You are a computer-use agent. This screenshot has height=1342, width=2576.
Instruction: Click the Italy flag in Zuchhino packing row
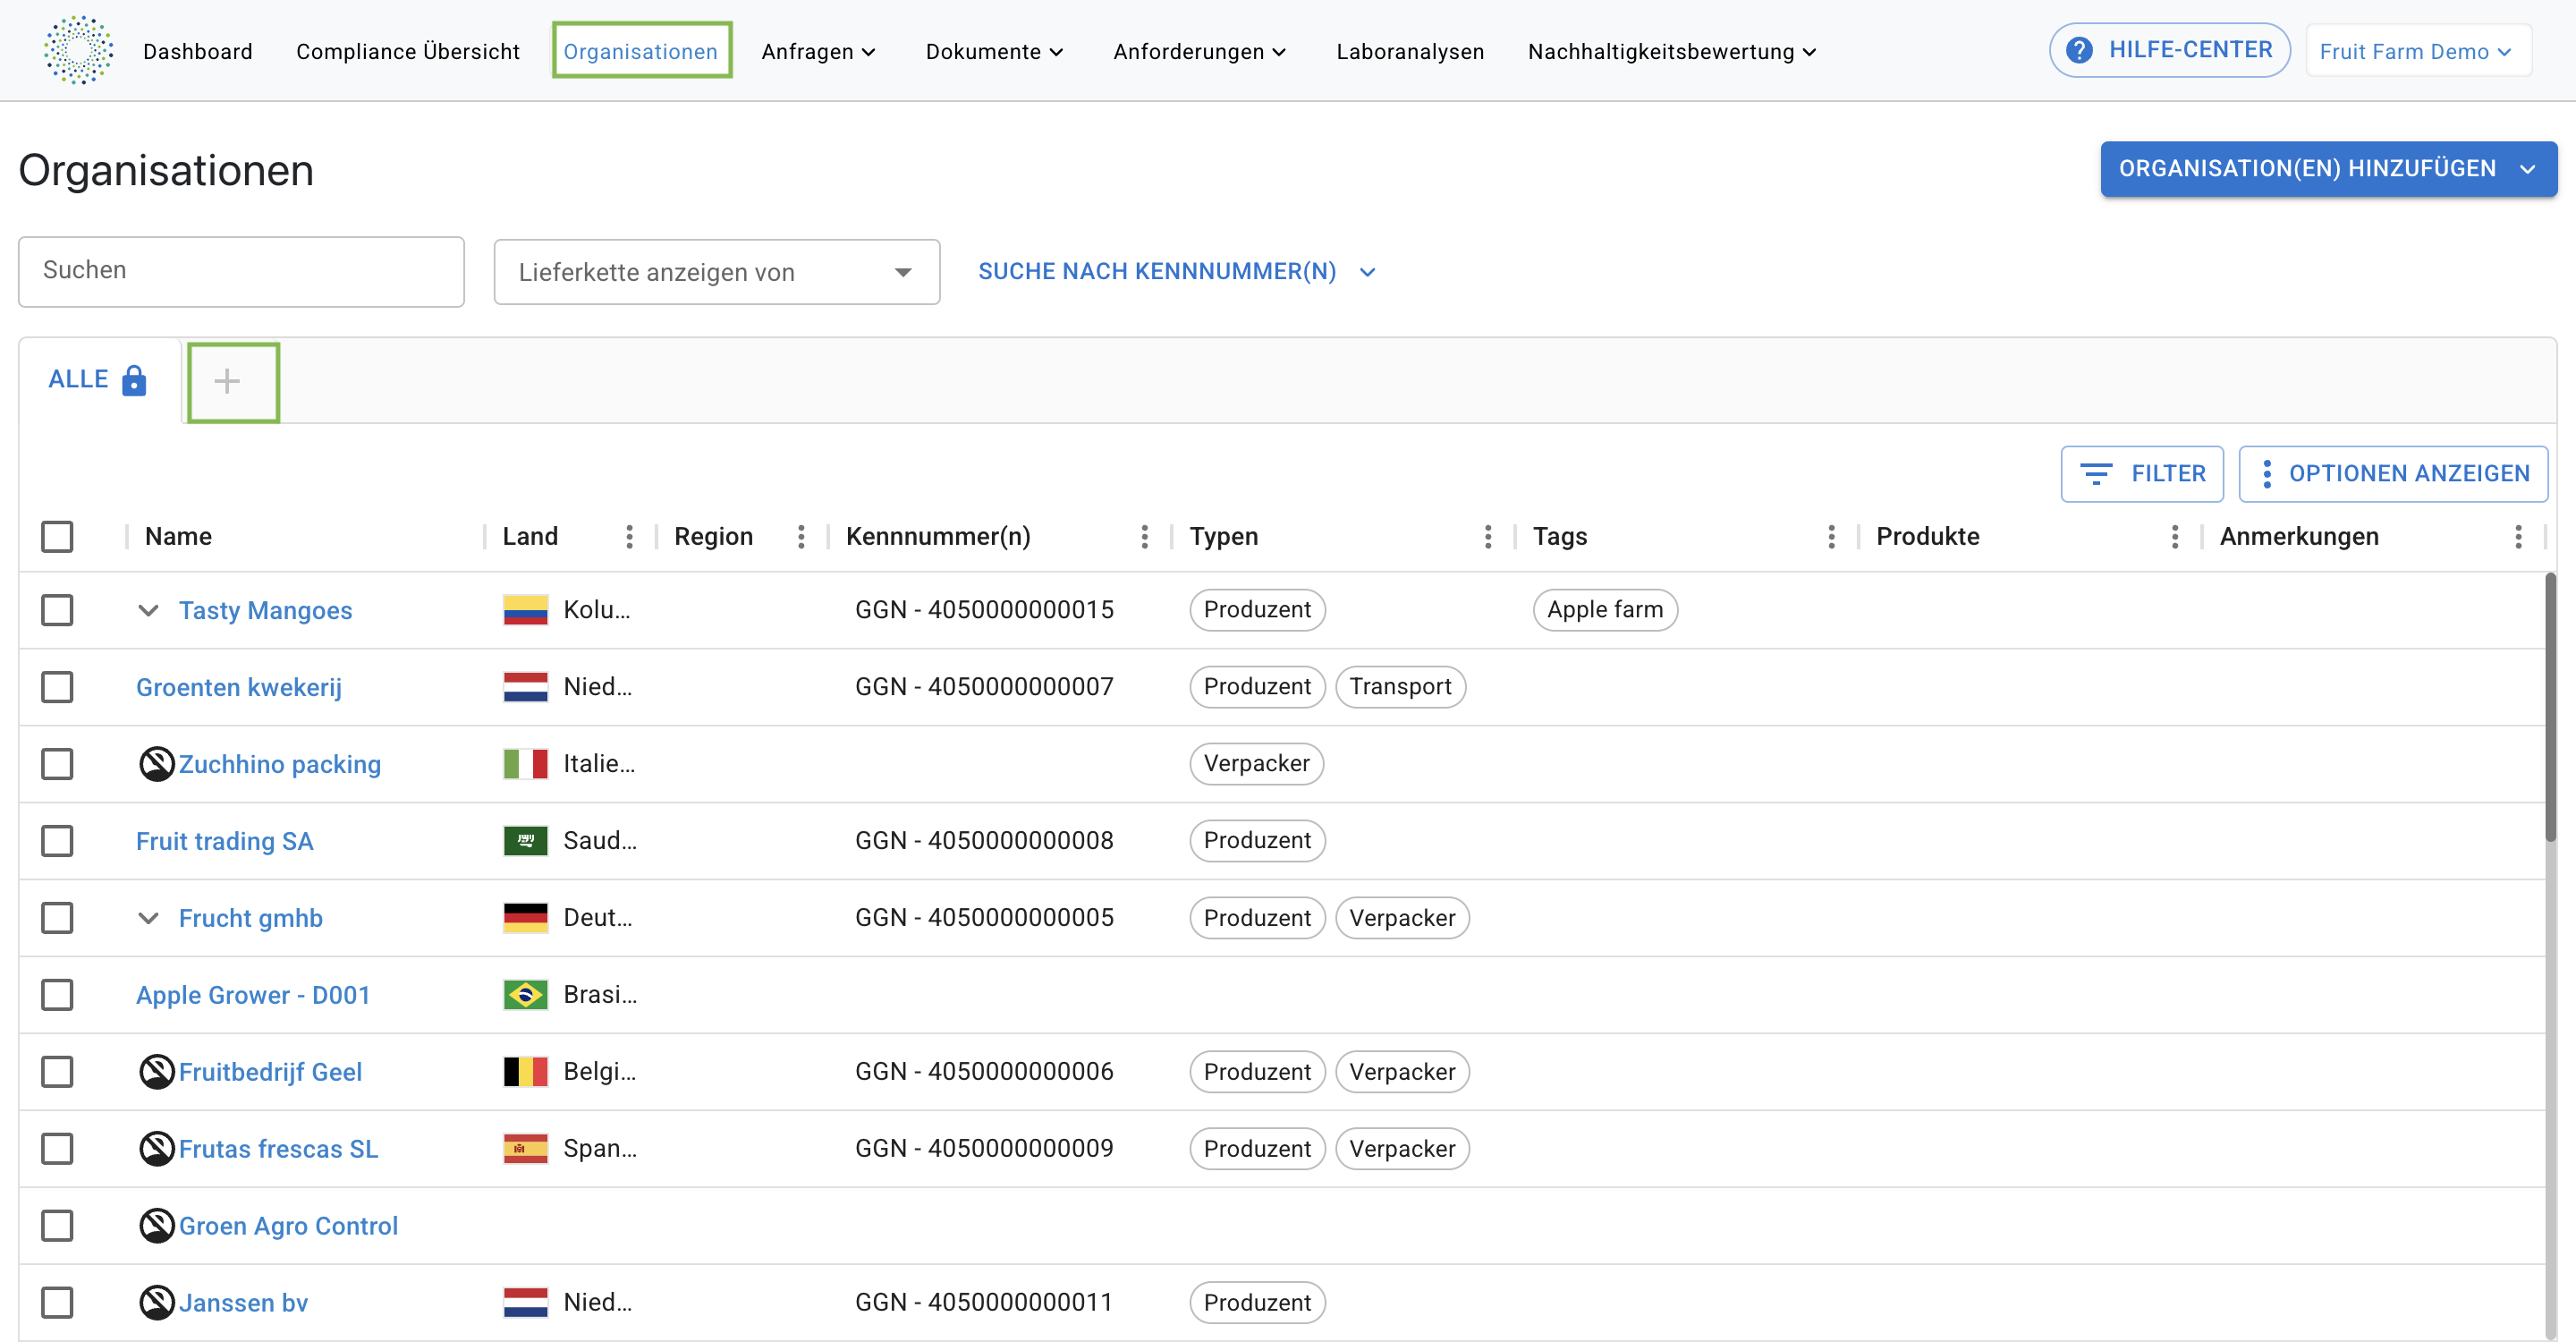525,764
